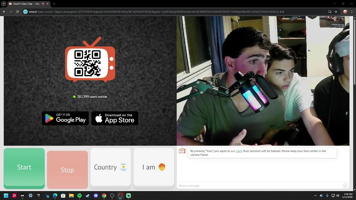Click the browser Back arrow
The width and height of the screenshot is (356, 200).
pos(4,12)
